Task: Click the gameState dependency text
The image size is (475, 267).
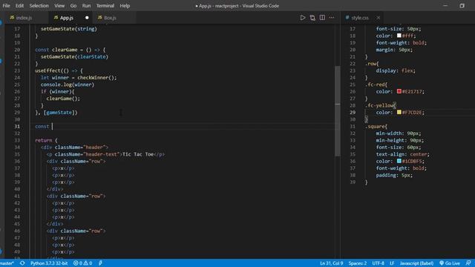Action: (x=59, y=112)
